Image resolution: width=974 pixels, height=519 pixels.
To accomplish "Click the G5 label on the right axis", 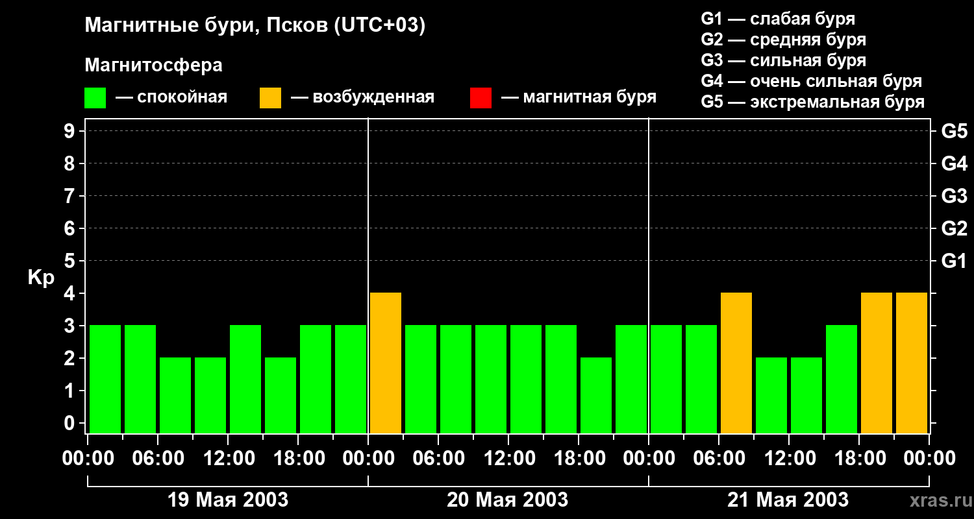I will point(954,132).
